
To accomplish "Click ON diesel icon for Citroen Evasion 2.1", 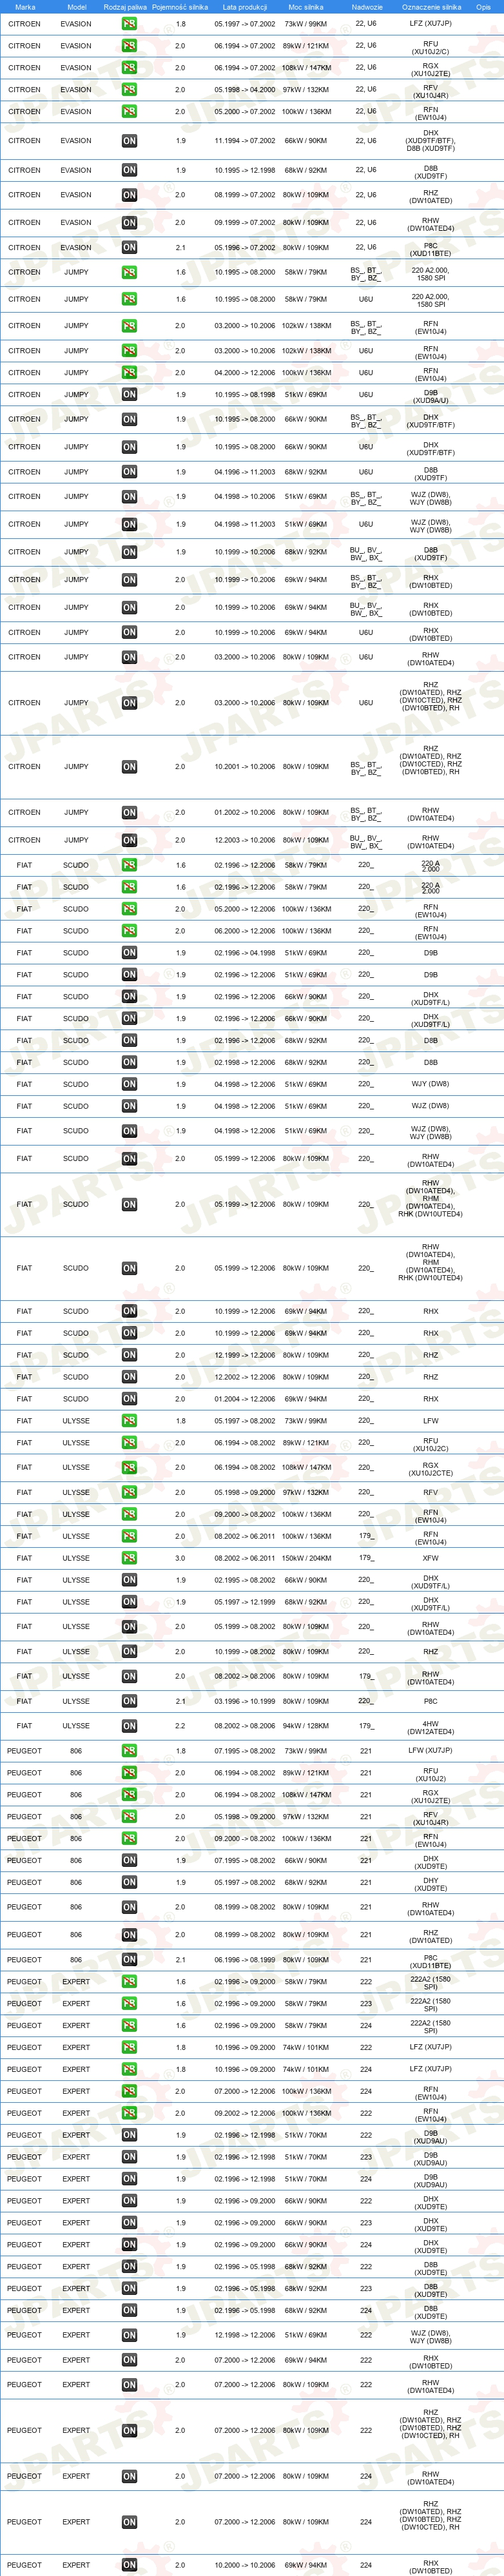I will pos(129,248).
